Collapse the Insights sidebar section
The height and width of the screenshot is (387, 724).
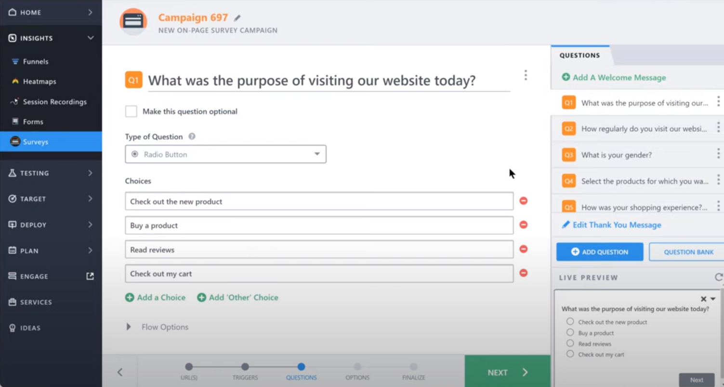tap(91, 37)
